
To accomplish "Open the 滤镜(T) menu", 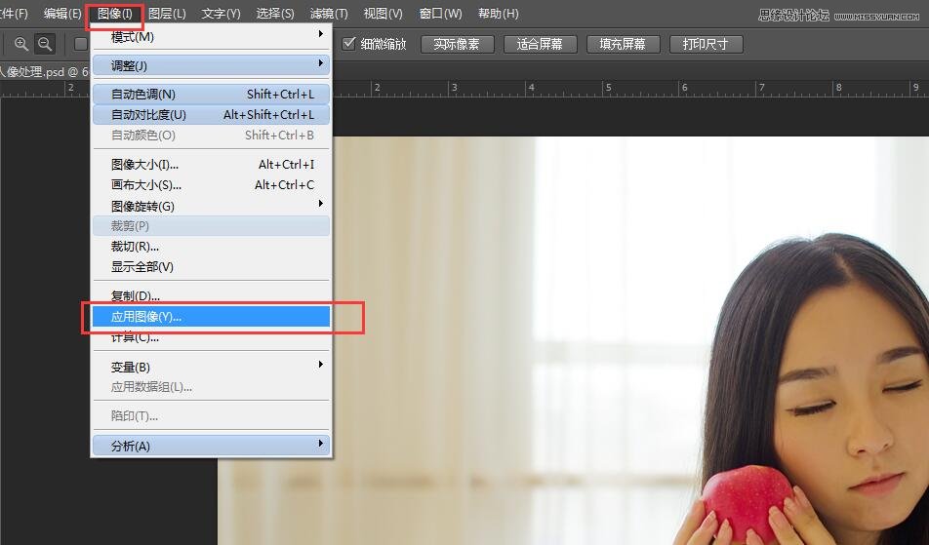I will (328, 14).
